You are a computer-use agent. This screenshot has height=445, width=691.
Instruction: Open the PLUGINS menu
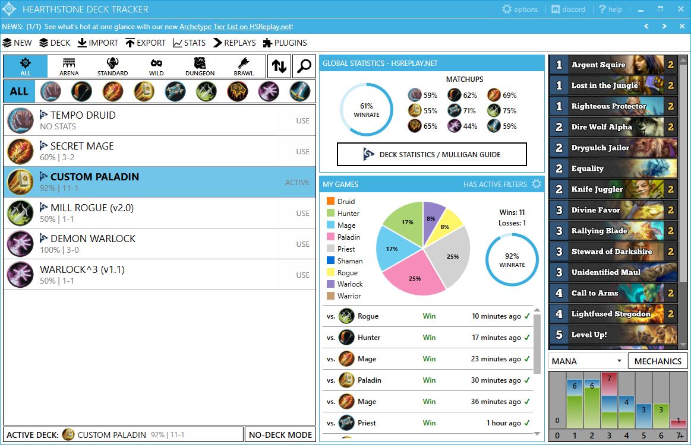(285, 43)
